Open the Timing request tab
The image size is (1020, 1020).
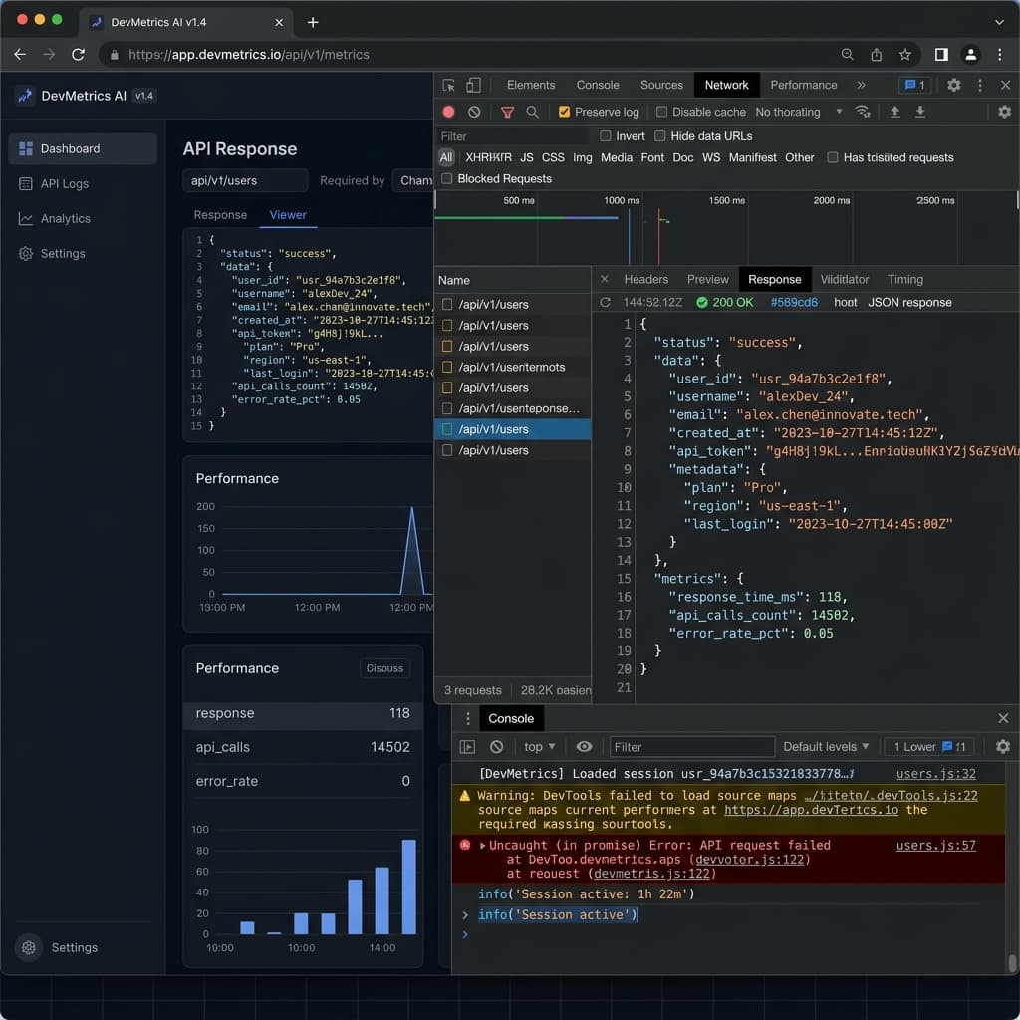(x=904, y=279)
